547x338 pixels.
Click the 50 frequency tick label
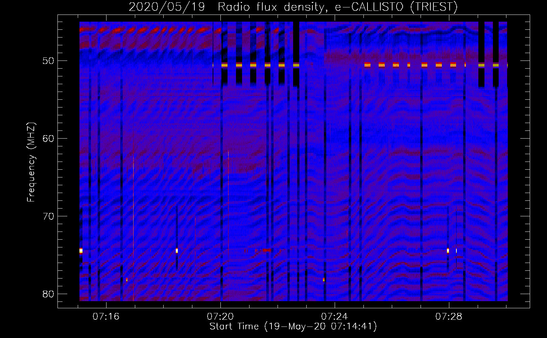tap(48, 61)
